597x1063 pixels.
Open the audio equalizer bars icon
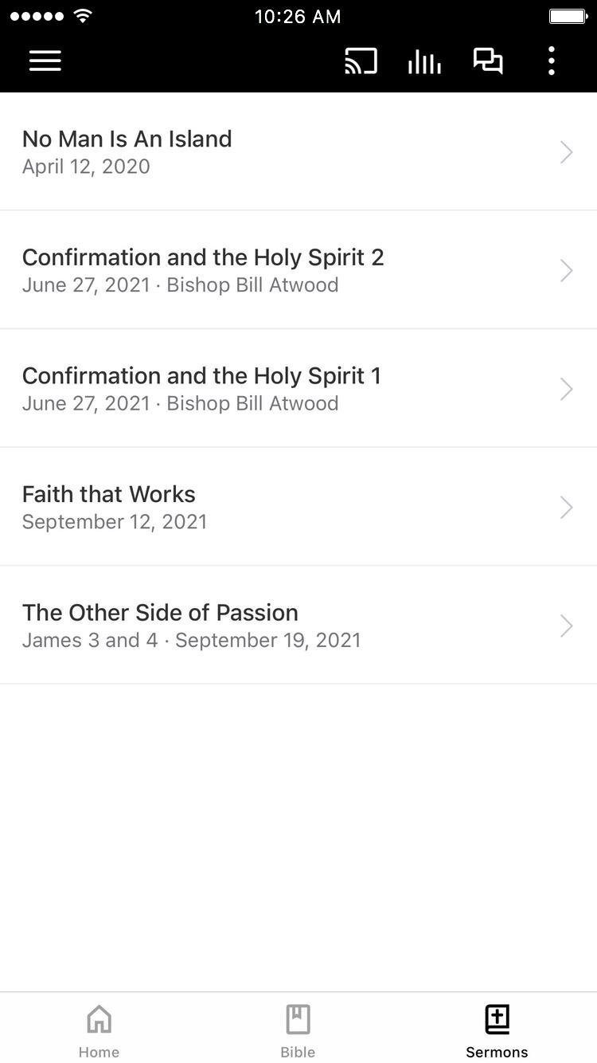424,61
